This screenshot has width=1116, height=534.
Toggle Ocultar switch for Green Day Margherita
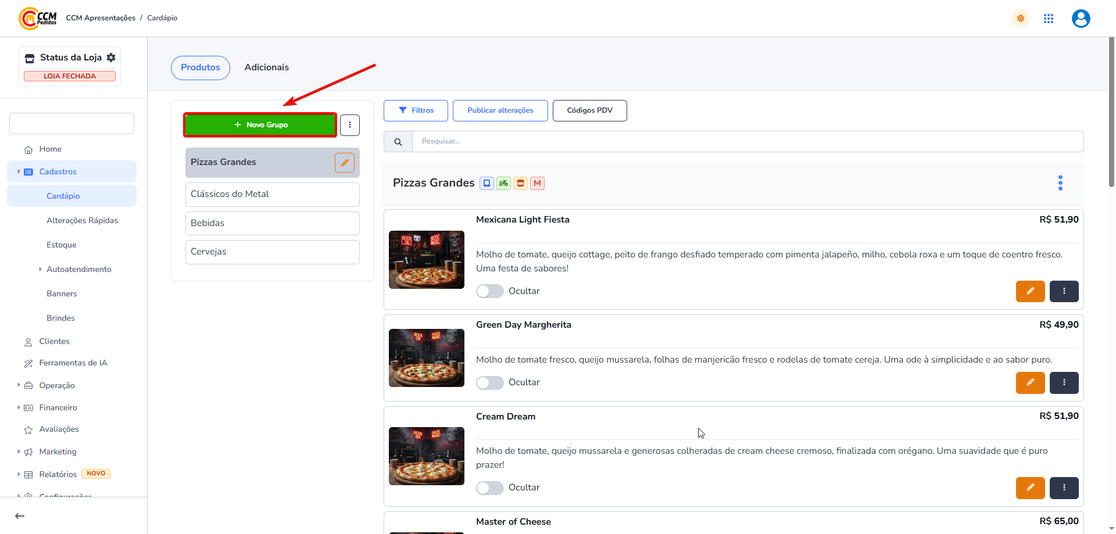click(x=489, y=382)
